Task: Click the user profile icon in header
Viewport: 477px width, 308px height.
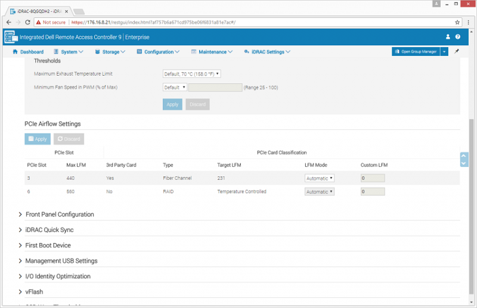Action: pos(448,37)
